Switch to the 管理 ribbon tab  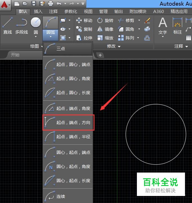tap(103, 12)
